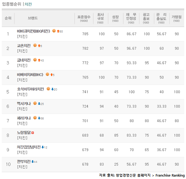The image size is (186, 179).
Task: Click the 업종별순위 heading text
Action: (12, 4)
